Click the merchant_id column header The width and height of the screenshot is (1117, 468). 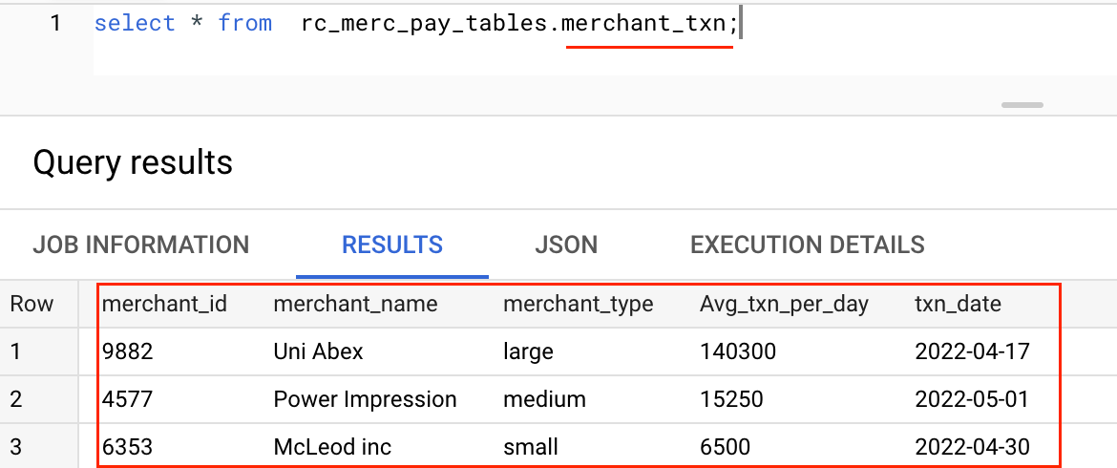(164, 304)
